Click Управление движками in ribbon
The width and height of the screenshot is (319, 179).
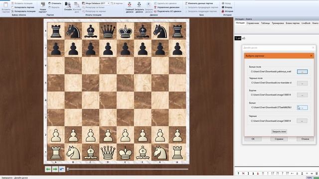[x=166, y=7]
